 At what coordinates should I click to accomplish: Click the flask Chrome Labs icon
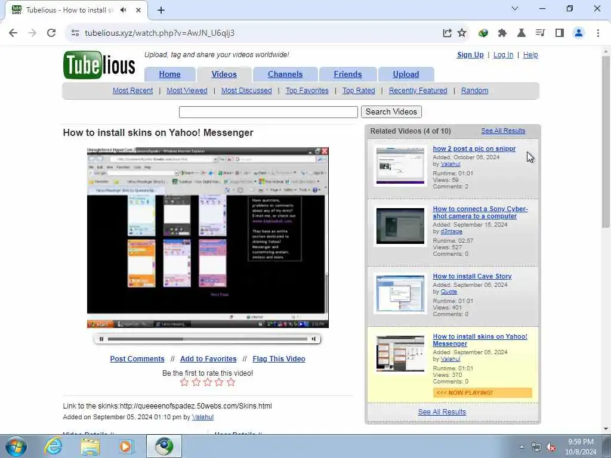click(x=521, y=33)
